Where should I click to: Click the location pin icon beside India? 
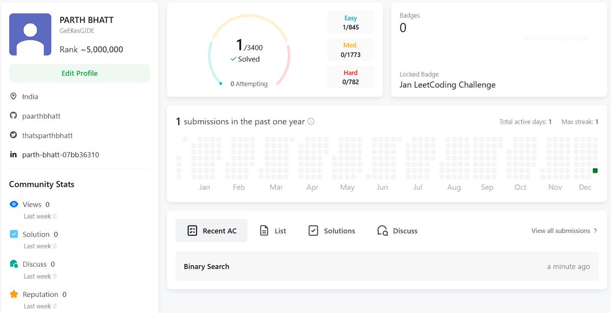(x=14, y=96)
